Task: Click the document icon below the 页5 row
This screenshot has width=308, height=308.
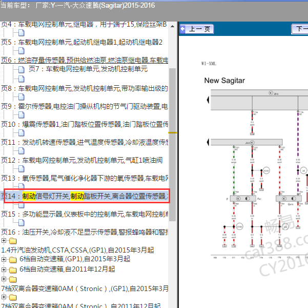Action: [21, 51]
